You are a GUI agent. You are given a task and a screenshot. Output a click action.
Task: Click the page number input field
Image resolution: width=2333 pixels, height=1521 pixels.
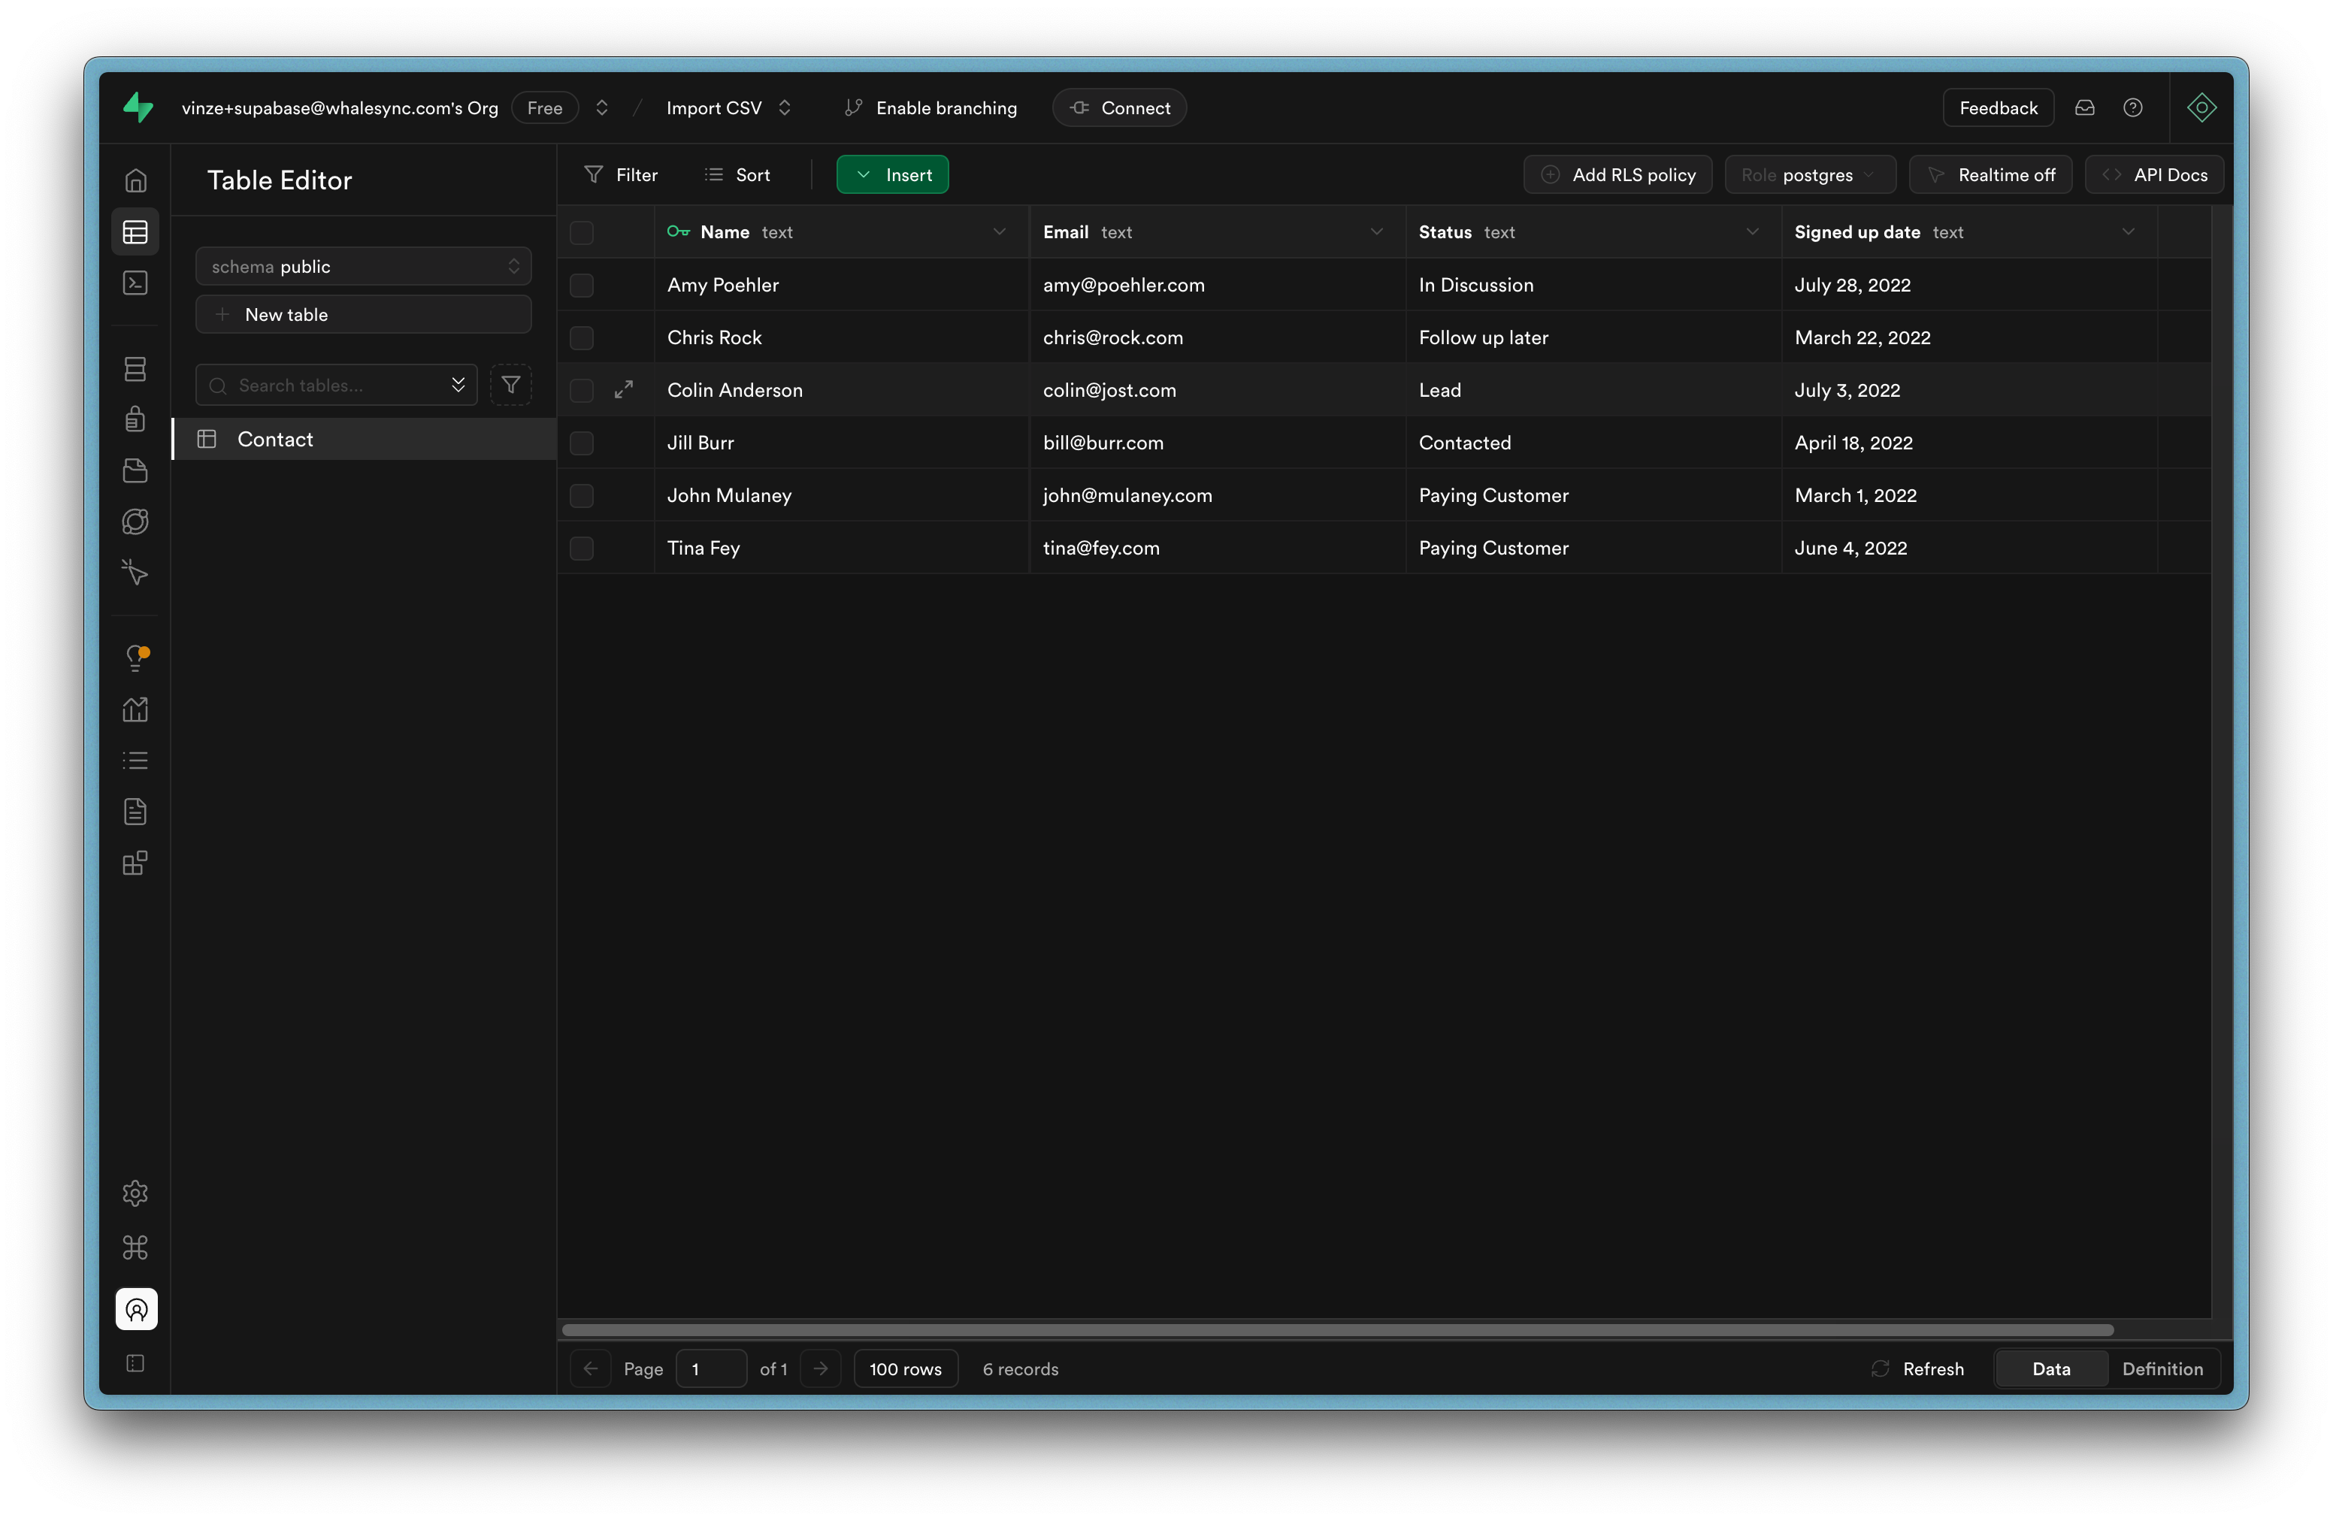coord(712,1369)
